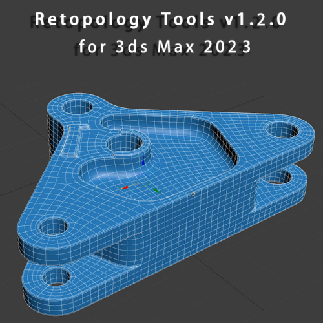Click the red X-axis gizmo handle
Viewport: 323px width, 323px height.
125,188
